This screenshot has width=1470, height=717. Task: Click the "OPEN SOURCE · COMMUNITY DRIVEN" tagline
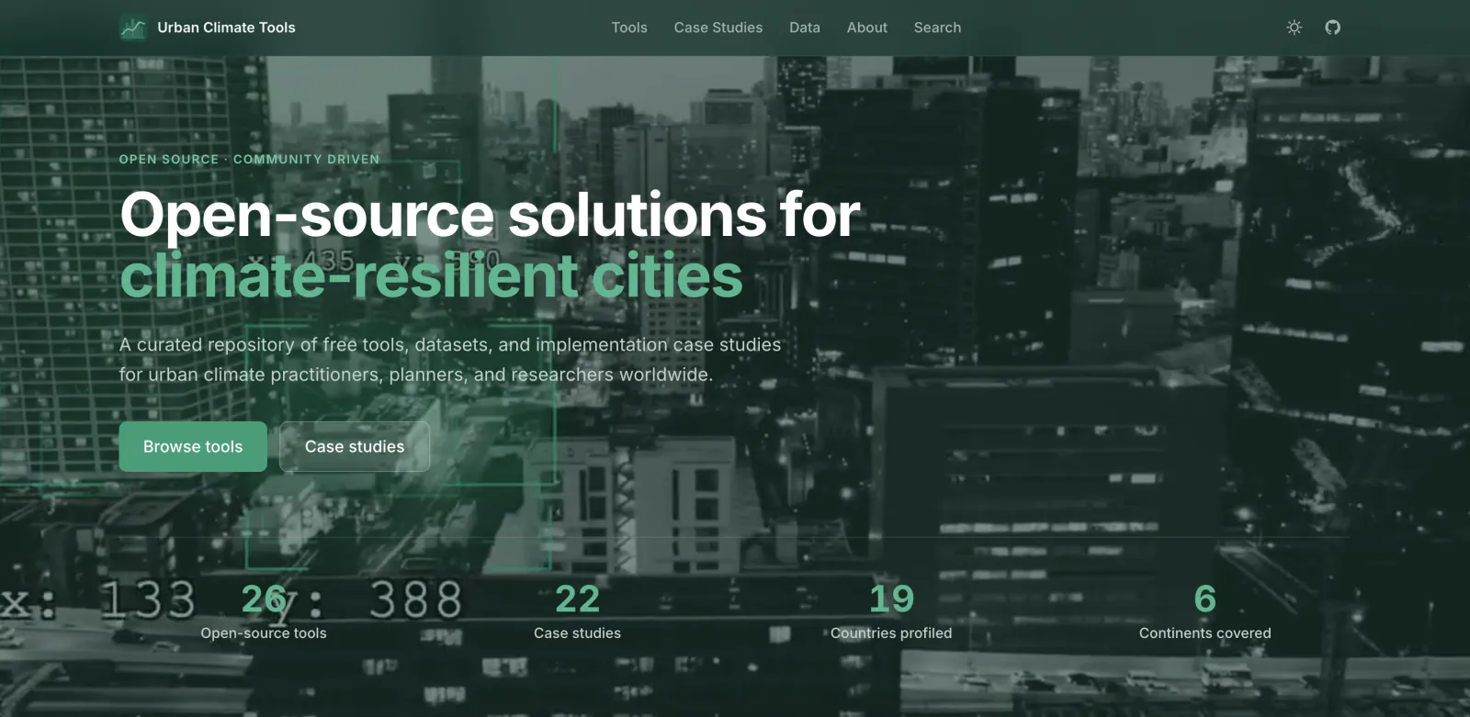249,160
